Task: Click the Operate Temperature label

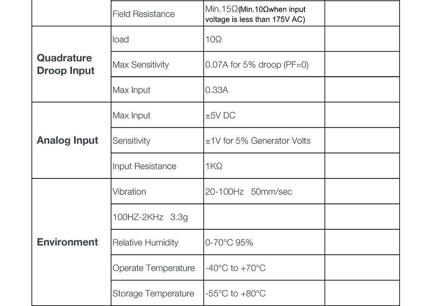Action: pyautogui.click(x=154, y=268)
